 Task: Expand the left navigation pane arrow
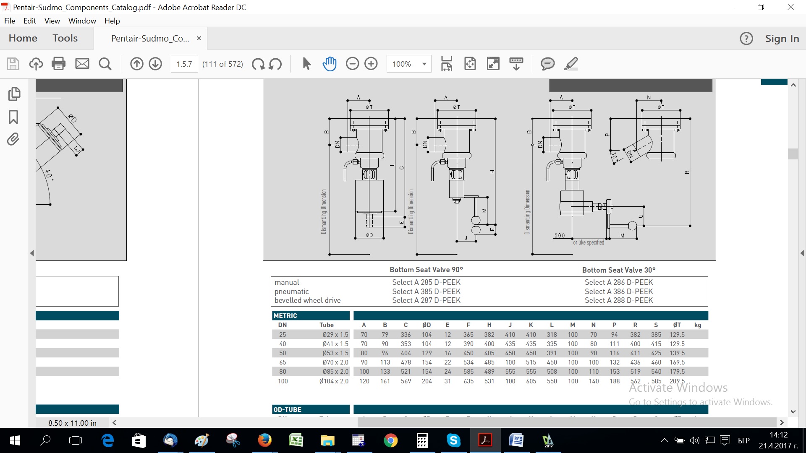click(x=32, y=253)
